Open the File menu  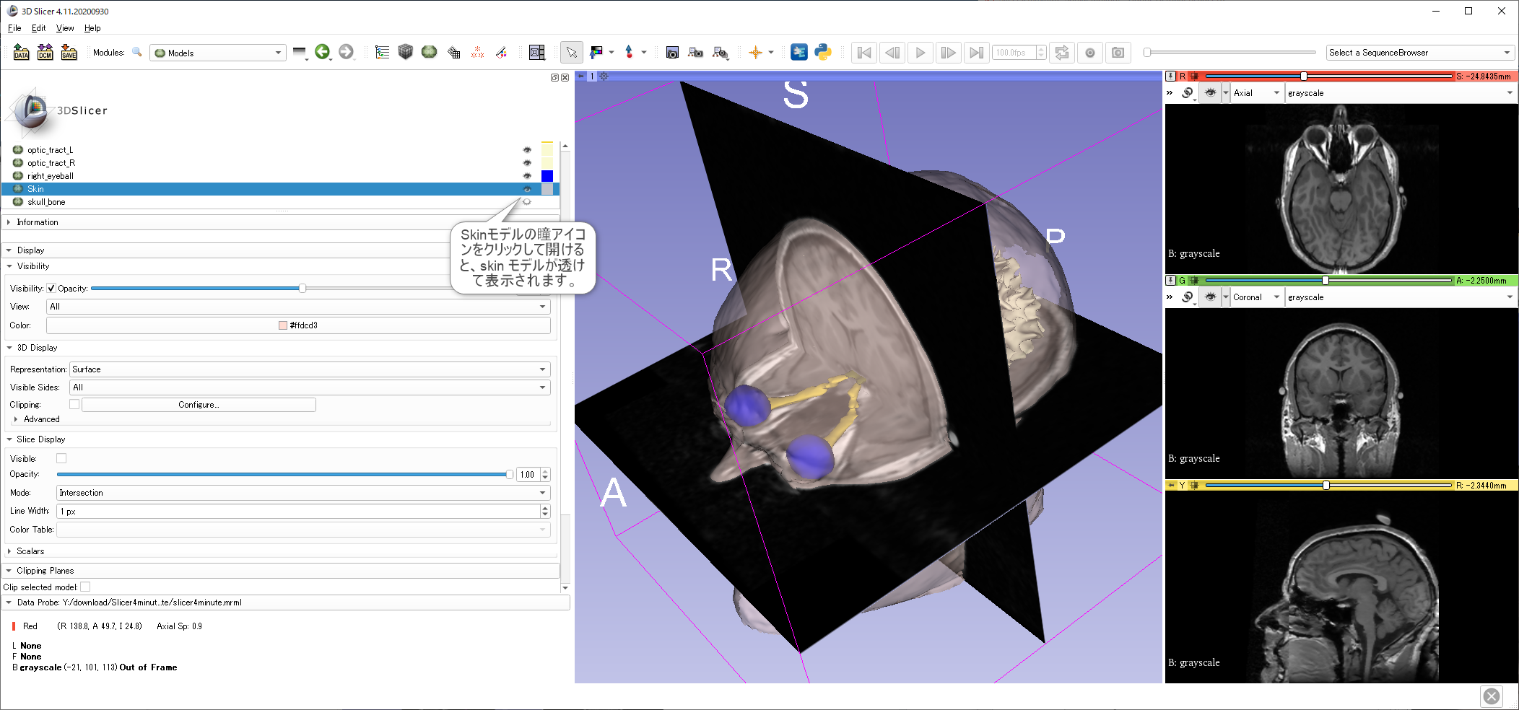pos(14,28)
